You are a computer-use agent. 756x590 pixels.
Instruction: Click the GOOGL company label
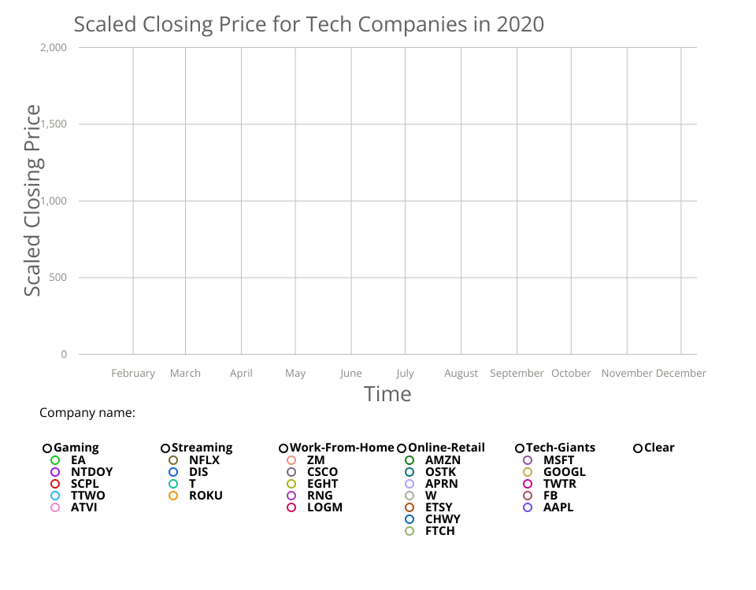(564, 472)
